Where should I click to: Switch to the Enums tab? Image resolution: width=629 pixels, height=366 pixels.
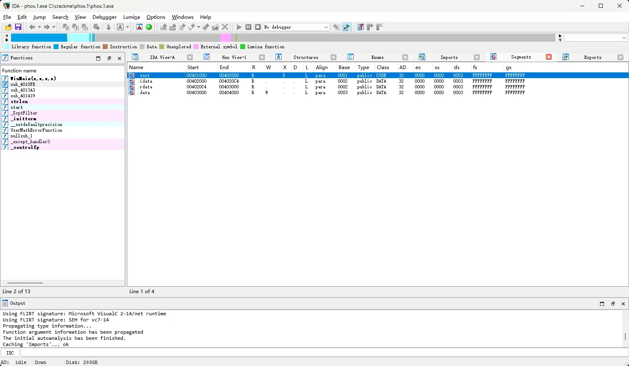click(x=377, y=57)
